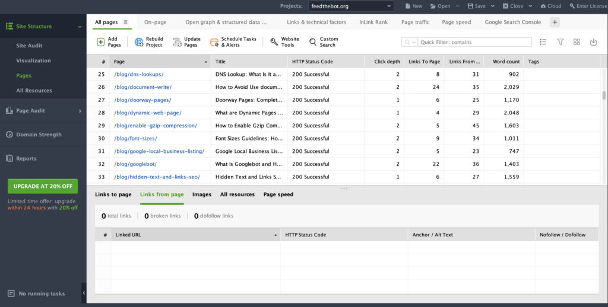The width and height of the screenshot is (608, 307).
Task: Open All pages tab menu icon
Action: click(125, 22)
